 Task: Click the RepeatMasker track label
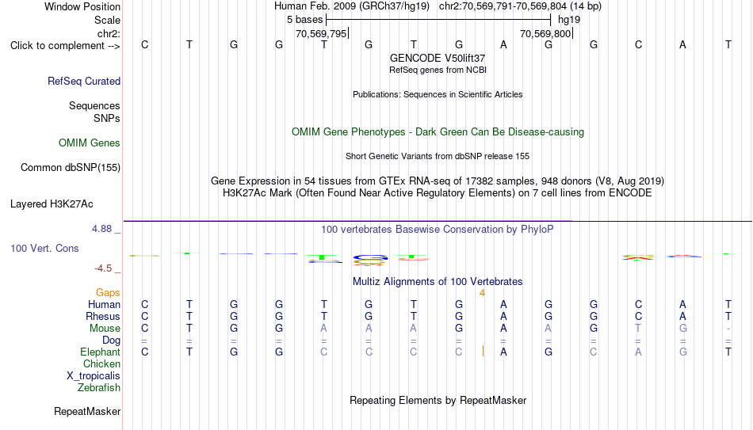point(87,411)
